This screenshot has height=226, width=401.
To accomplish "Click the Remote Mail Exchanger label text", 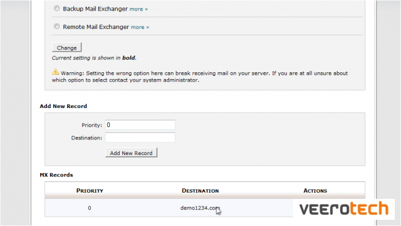I will coord(96,27).
